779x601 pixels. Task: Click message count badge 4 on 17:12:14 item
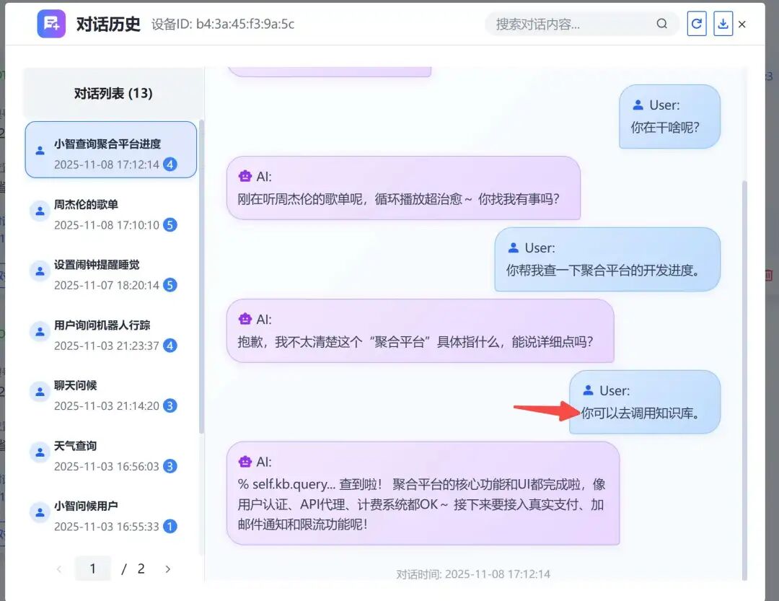170,164
